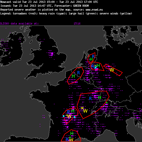
Task: Click the green H inside the Belgium polygon
Action: pyautogui.click(x=73, y=76)
